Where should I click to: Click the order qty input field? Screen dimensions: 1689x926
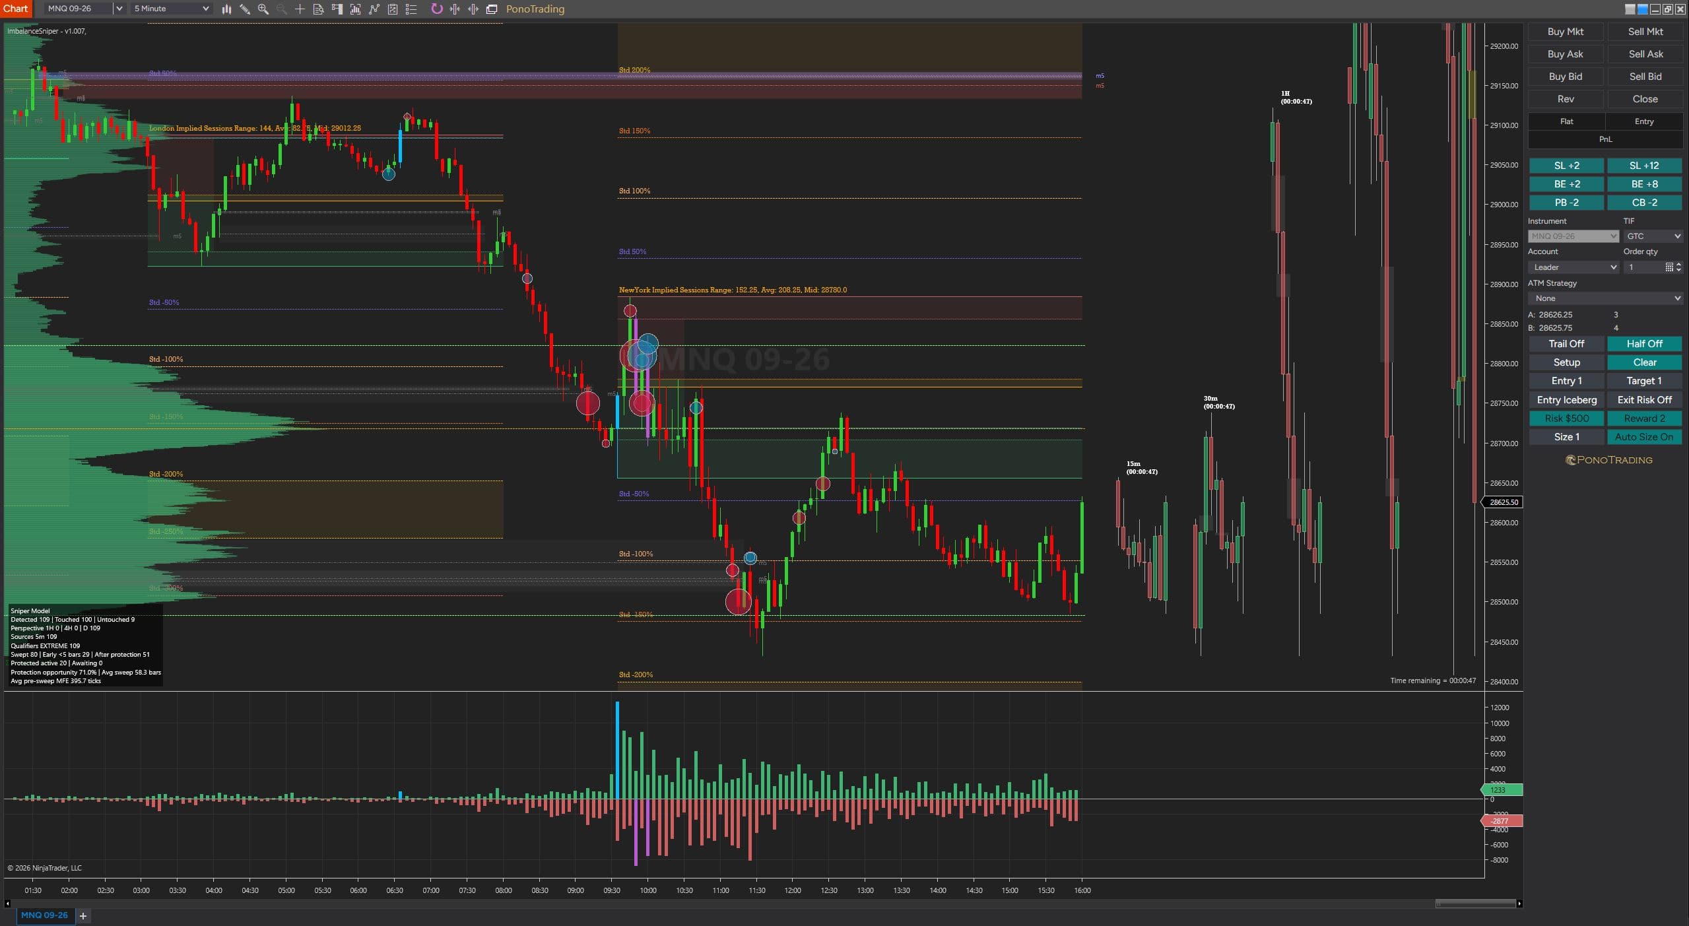click(1643, 267)
